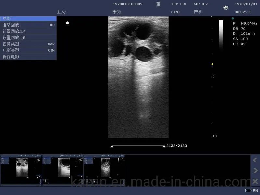Screen dimensions: 260x195
Task: Select the 电影 menu header
Action: click(28, 19)
